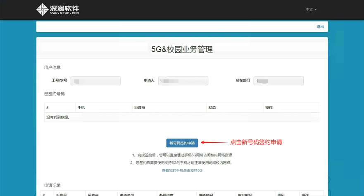Click the 没有找到数据 empty table row
Screen dimensions: 364x196
(x=182, y=117)
